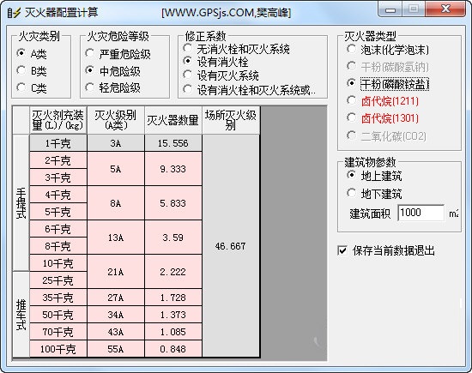Select the 6千克 table cell

pyautogui.click(x=58, y=229)
